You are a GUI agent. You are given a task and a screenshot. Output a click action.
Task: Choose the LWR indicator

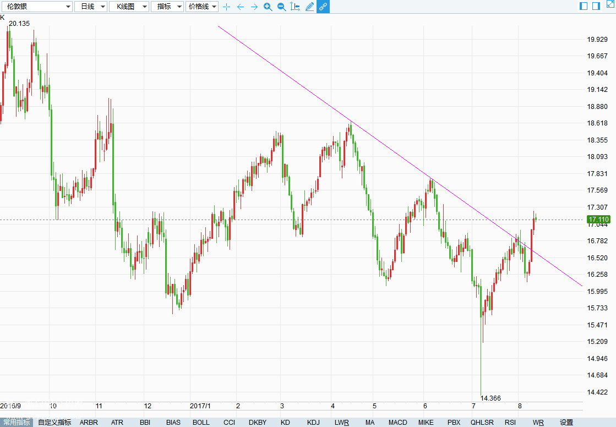click(x=342, y=423)
